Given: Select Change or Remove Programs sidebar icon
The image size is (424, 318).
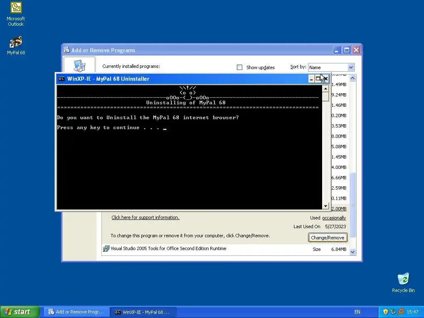Looking at the screenshot, I should (79, 65).
